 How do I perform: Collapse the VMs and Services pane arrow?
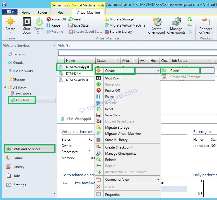54,45
